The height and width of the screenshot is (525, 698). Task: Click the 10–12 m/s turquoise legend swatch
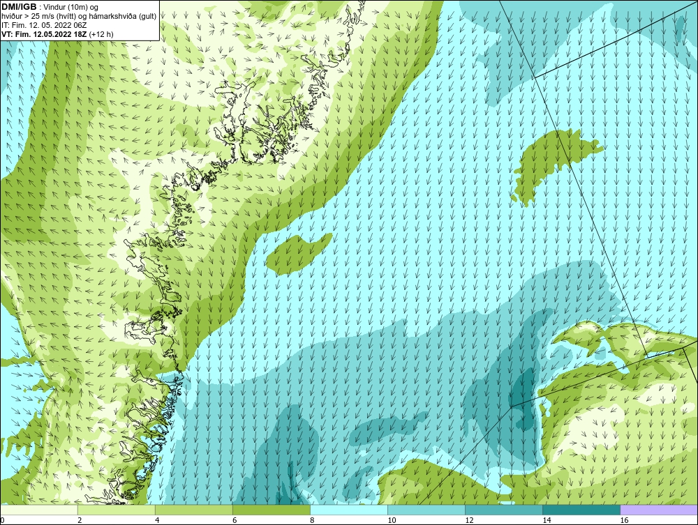[426, 510]
